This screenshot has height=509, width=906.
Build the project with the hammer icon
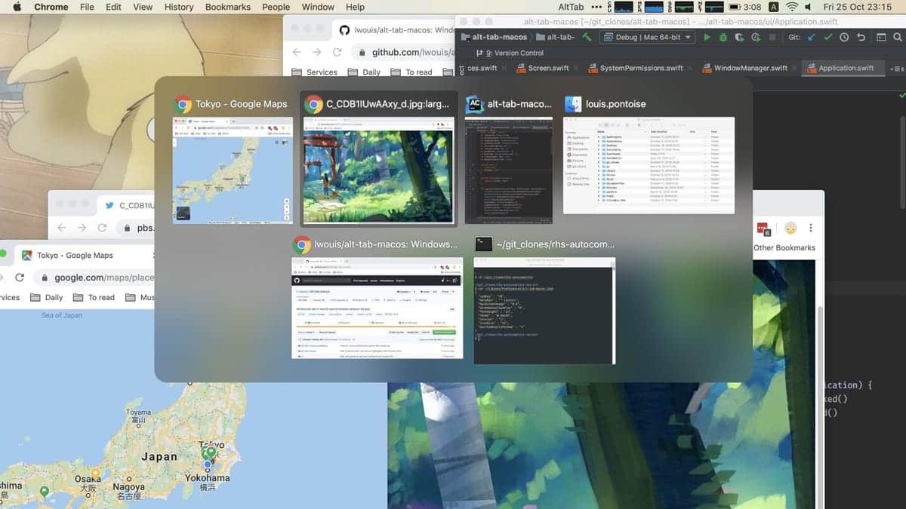click(585, 37)
